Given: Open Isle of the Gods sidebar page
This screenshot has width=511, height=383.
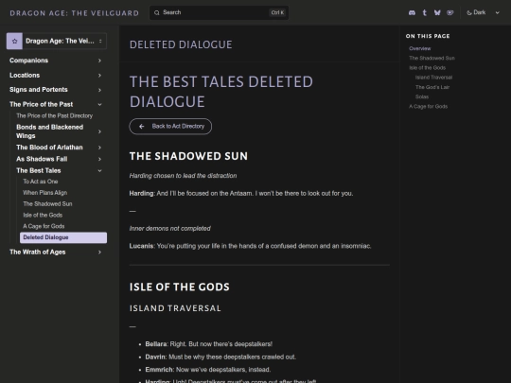Looking at the screenshot, I should pos(43,215).
